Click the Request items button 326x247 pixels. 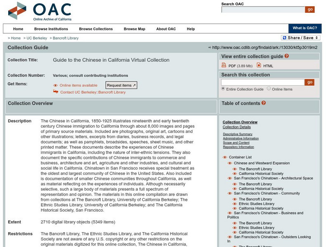(121, 85)
